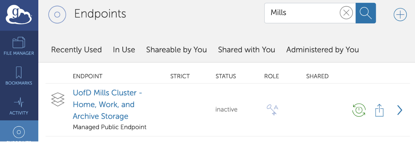Click the administrator role key icon
This screenshot has width=415, height=142.
272,110
